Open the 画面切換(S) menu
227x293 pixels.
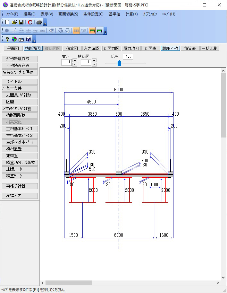[x=68, y=14]
